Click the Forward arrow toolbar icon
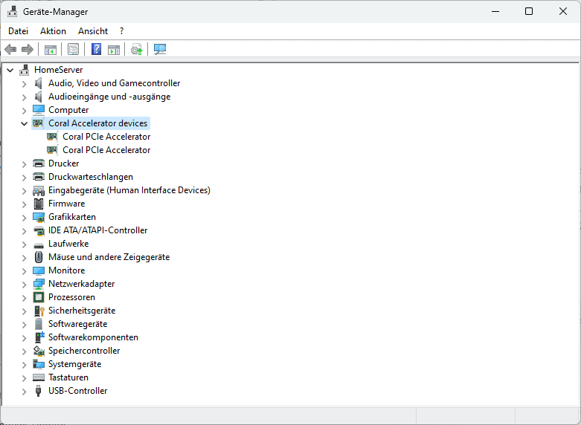This screenshot has height=425, width=581. 28,49
